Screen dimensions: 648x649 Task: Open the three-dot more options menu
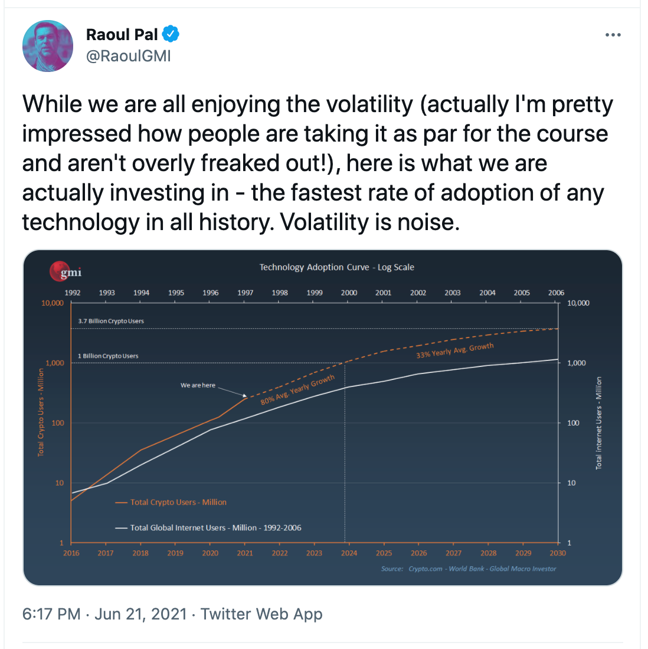pos(613,35)
